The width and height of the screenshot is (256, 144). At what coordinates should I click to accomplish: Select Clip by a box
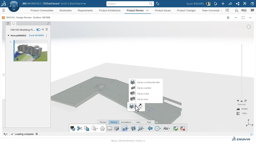pyautogui.click(x=146, y=99)
